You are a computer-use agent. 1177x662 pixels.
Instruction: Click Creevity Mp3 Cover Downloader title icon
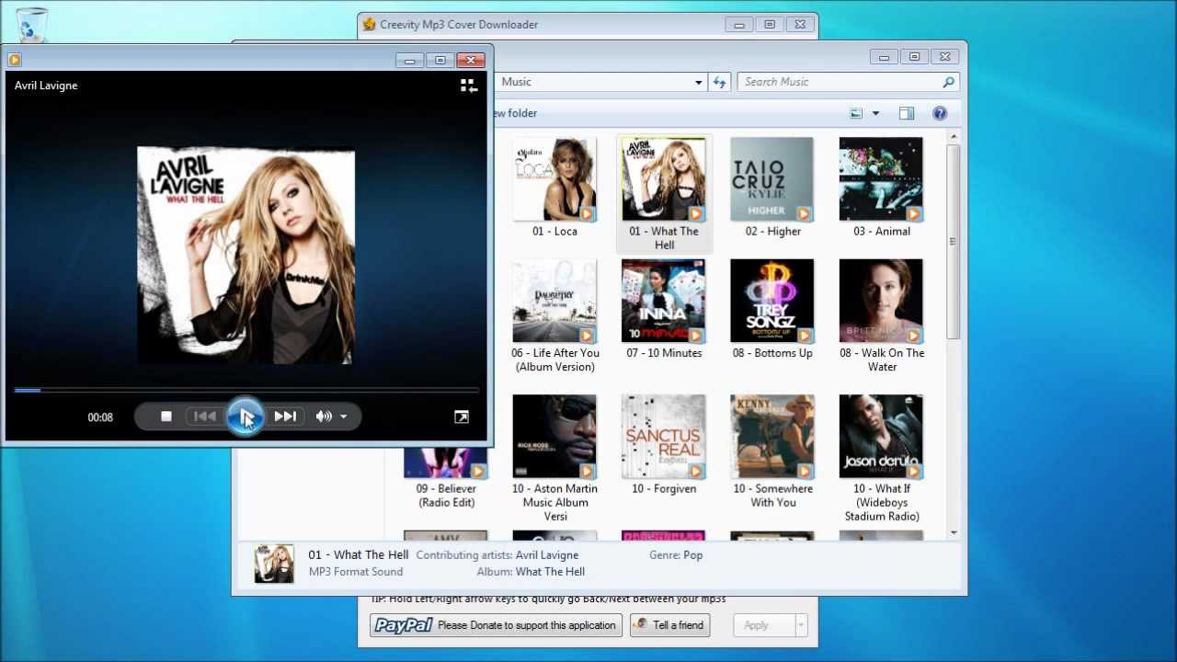point(369,25)
